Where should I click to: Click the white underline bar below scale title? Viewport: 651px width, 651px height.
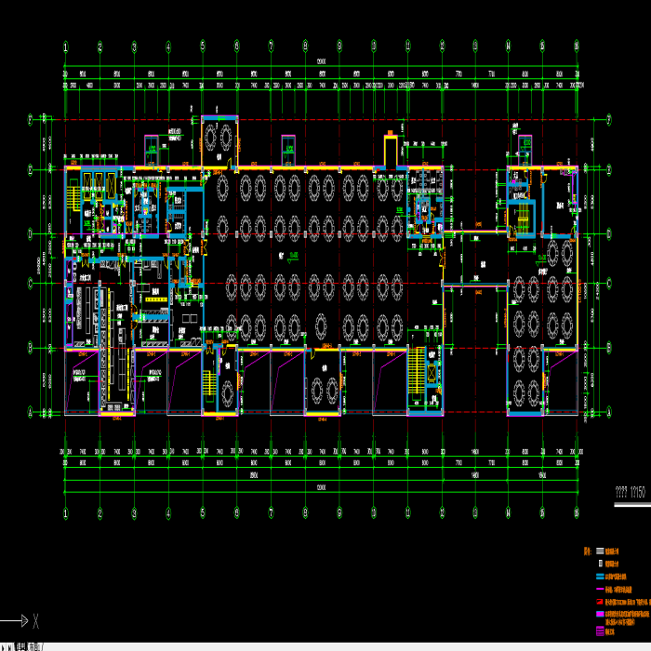tap(632, 505)
